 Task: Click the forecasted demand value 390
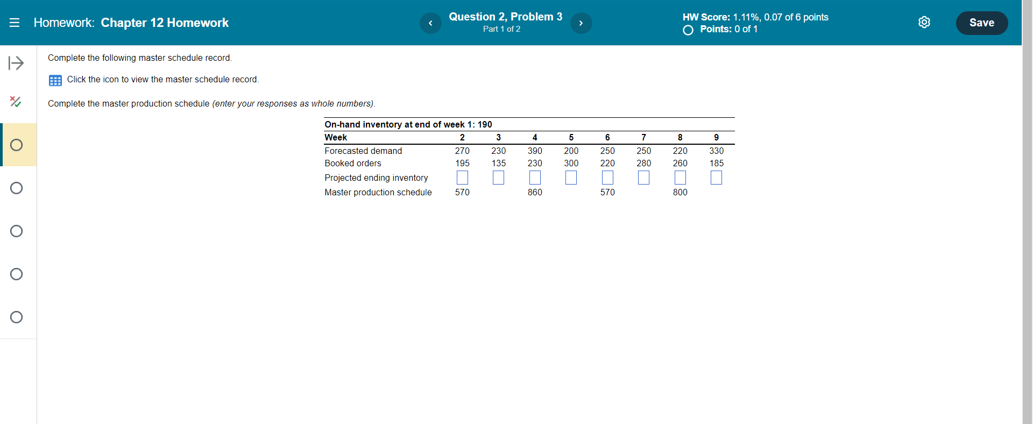coord(535,151)
